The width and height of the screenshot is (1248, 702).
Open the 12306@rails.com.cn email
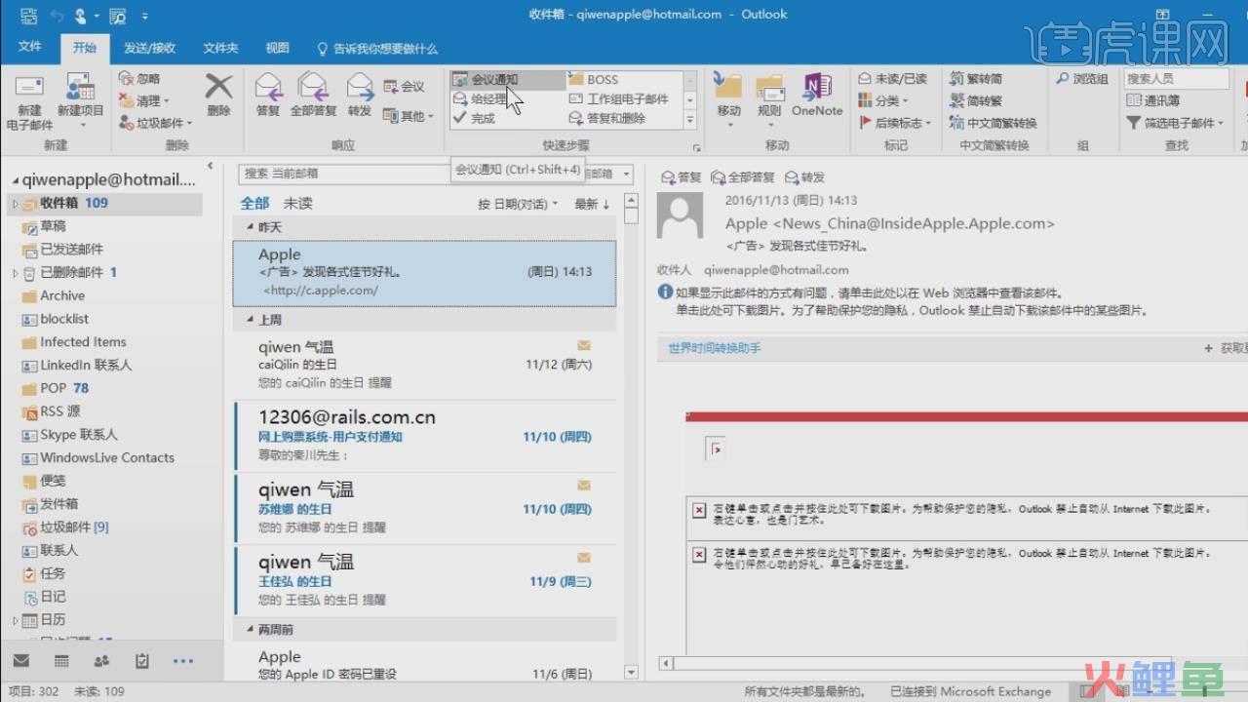[x=424, y=436]
